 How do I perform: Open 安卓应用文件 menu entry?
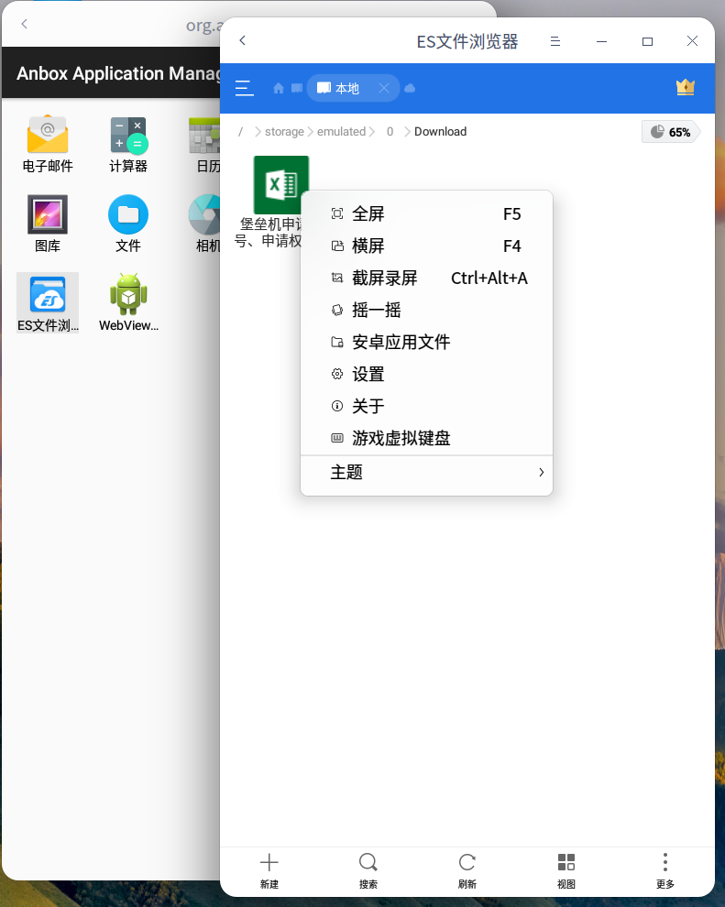point(426,342)
